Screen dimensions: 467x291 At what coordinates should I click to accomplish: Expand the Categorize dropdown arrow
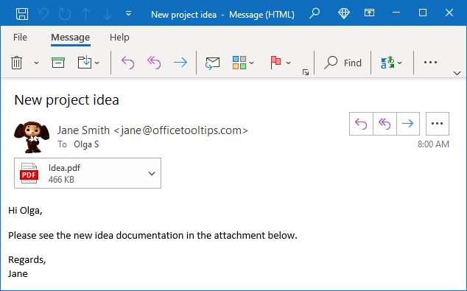point(252,63)
